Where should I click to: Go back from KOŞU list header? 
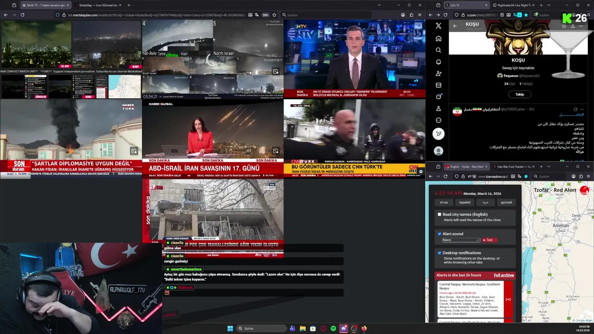tap(455, 26)
